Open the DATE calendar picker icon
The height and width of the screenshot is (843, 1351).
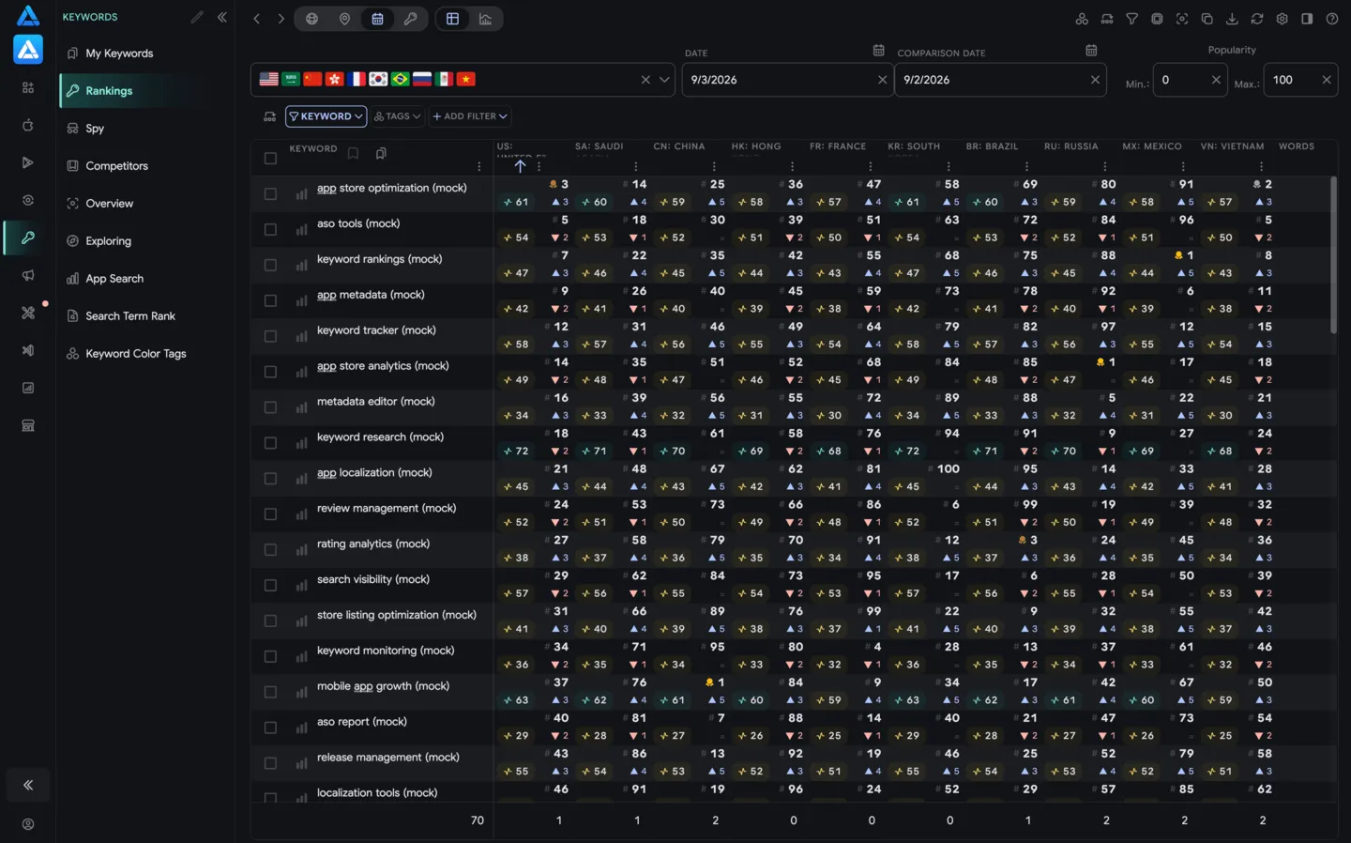click(878, 50)
